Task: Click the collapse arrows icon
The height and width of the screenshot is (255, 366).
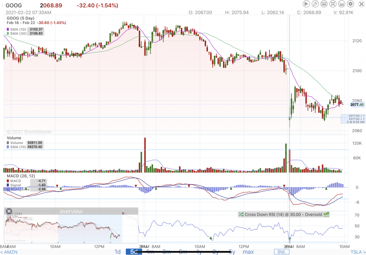Action: pos(333,4)
